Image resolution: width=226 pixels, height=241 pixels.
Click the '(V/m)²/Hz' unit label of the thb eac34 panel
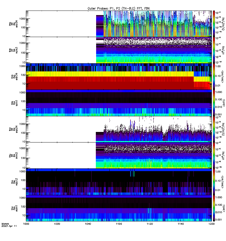223,24
